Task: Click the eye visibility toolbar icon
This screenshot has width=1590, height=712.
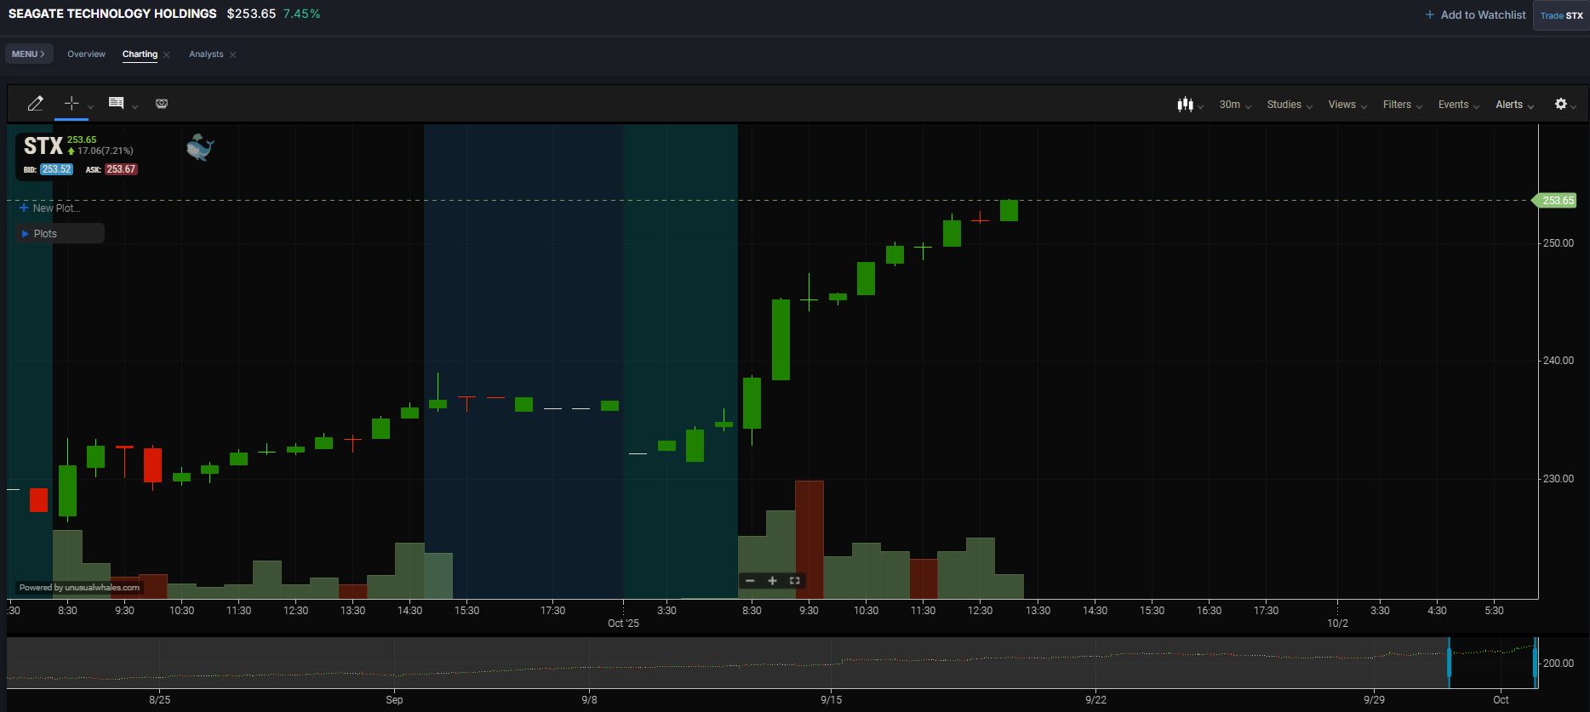Action: coord(162,104)
